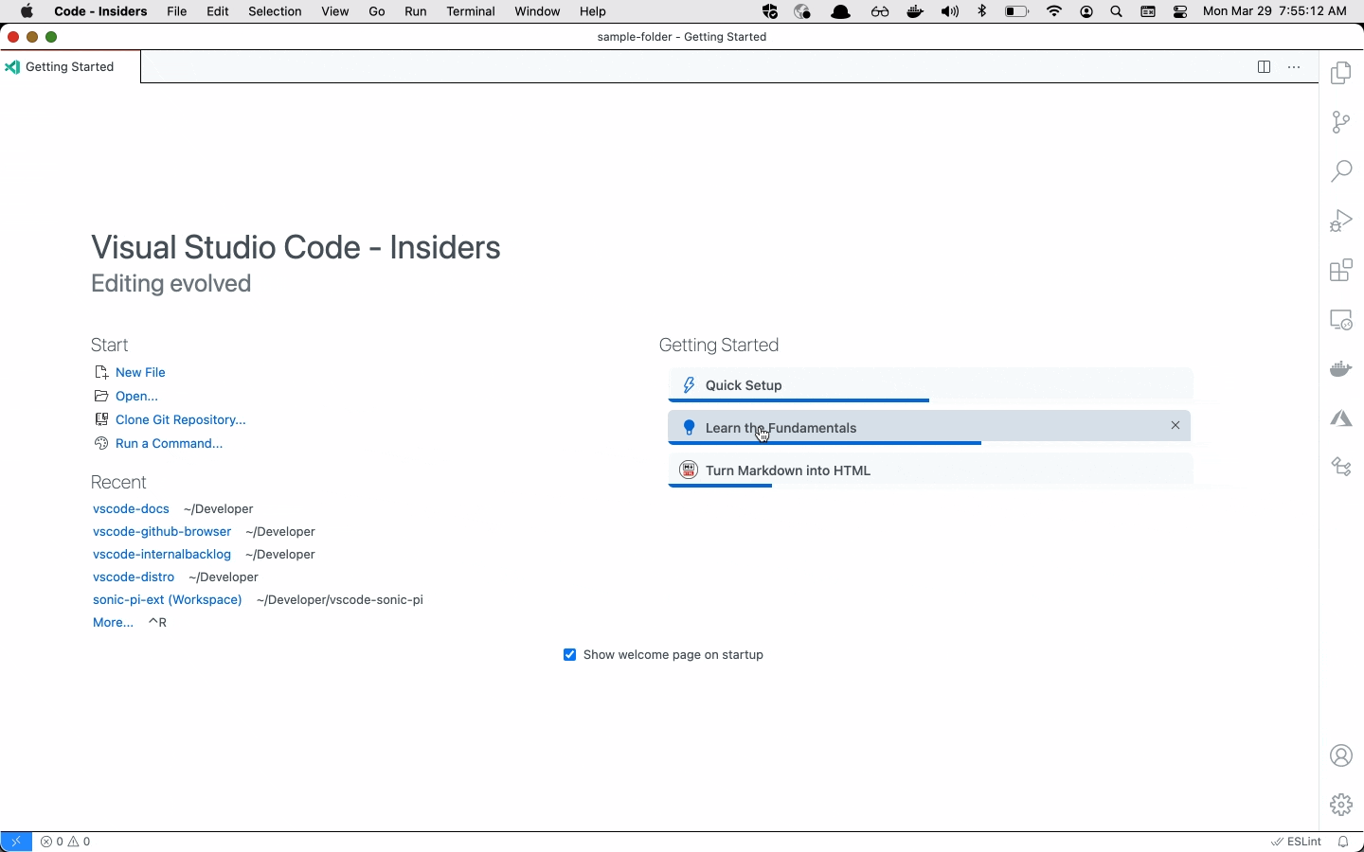Image resolution: width=1364 pixels, height=852 pixels.
Task: Open the Remote Explorer view
Action: point(1342,321)
